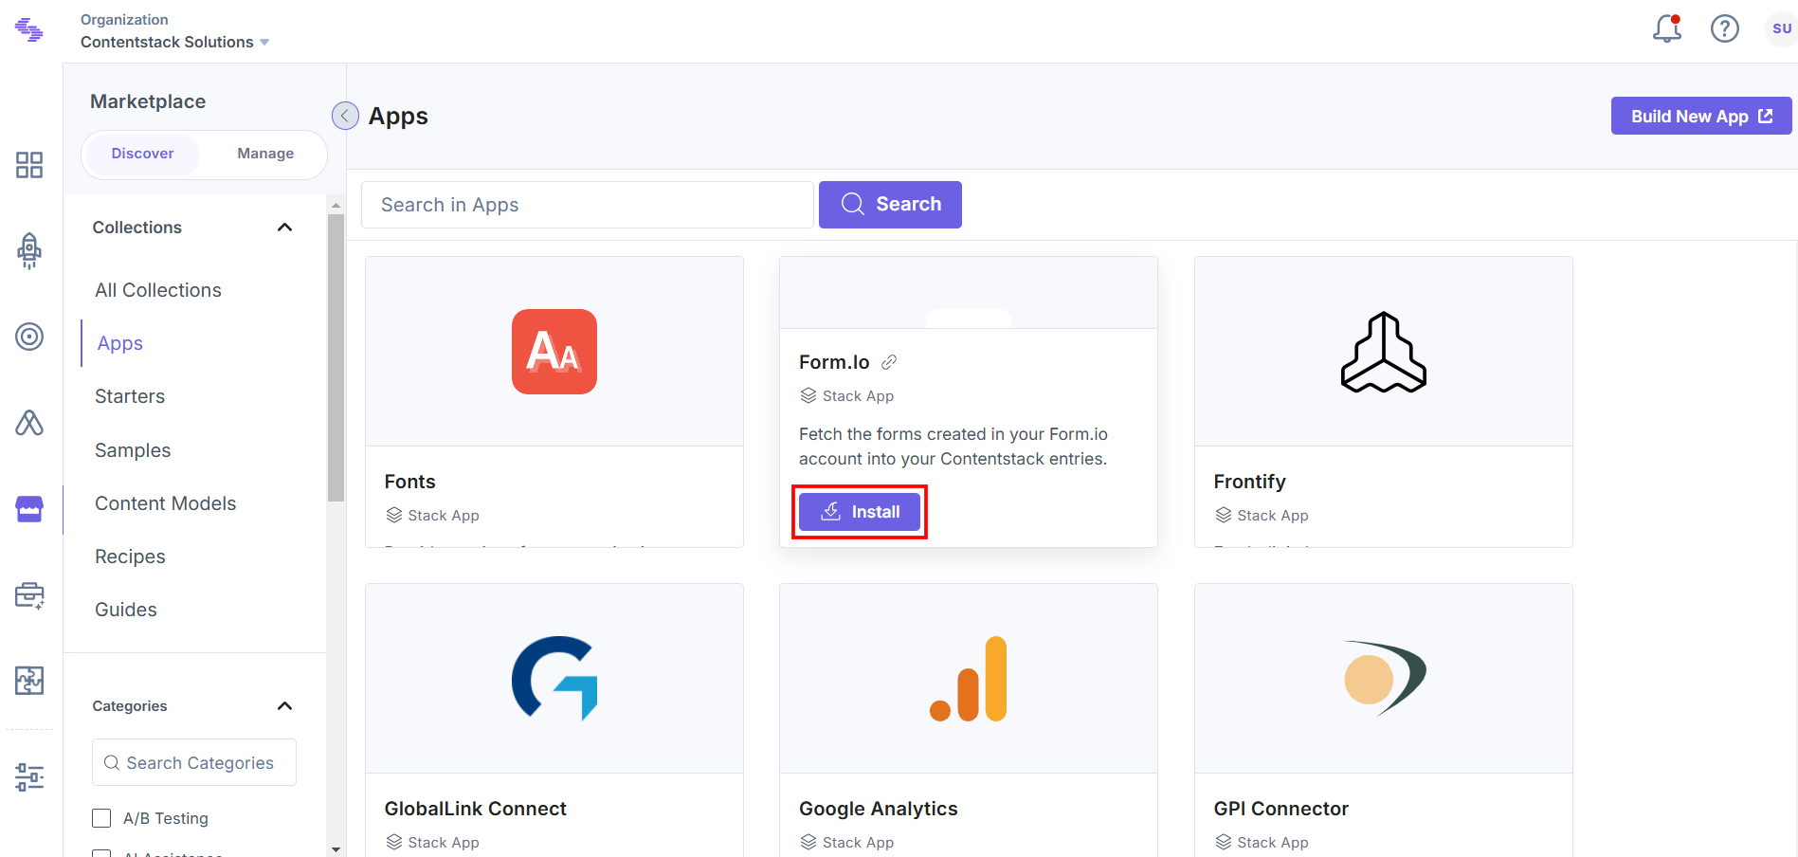Open the Marketplace store icon in sidebar
This screenshot has height=857, width=1798.
[x=29, y=509]
